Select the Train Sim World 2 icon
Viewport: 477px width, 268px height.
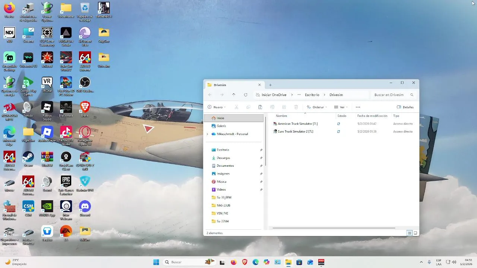coord(66,61)
